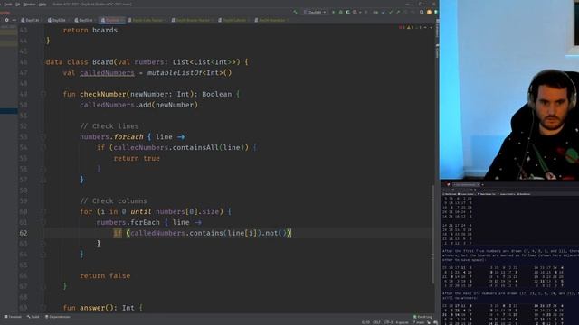Click line number 62 in gutter

tap(23, 233)
